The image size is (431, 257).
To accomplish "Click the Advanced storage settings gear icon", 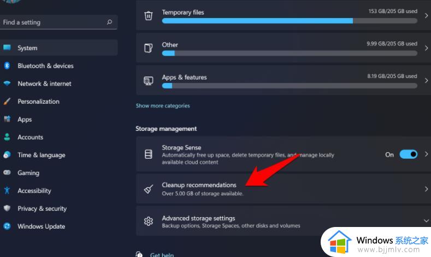I will [x=149, y=221].
